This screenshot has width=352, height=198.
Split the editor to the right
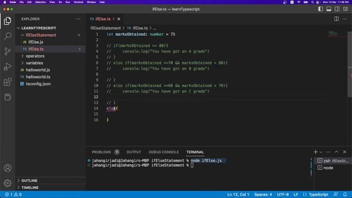(336, 19)
